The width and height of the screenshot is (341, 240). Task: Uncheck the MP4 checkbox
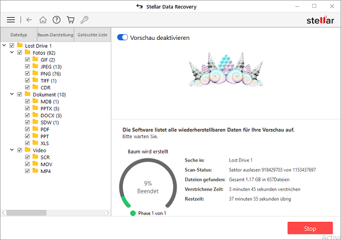(27, 171)
